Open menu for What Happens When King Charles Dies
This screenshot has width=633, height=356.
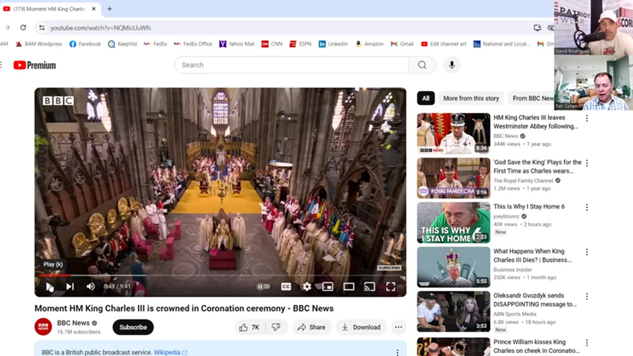pos(587,252)
